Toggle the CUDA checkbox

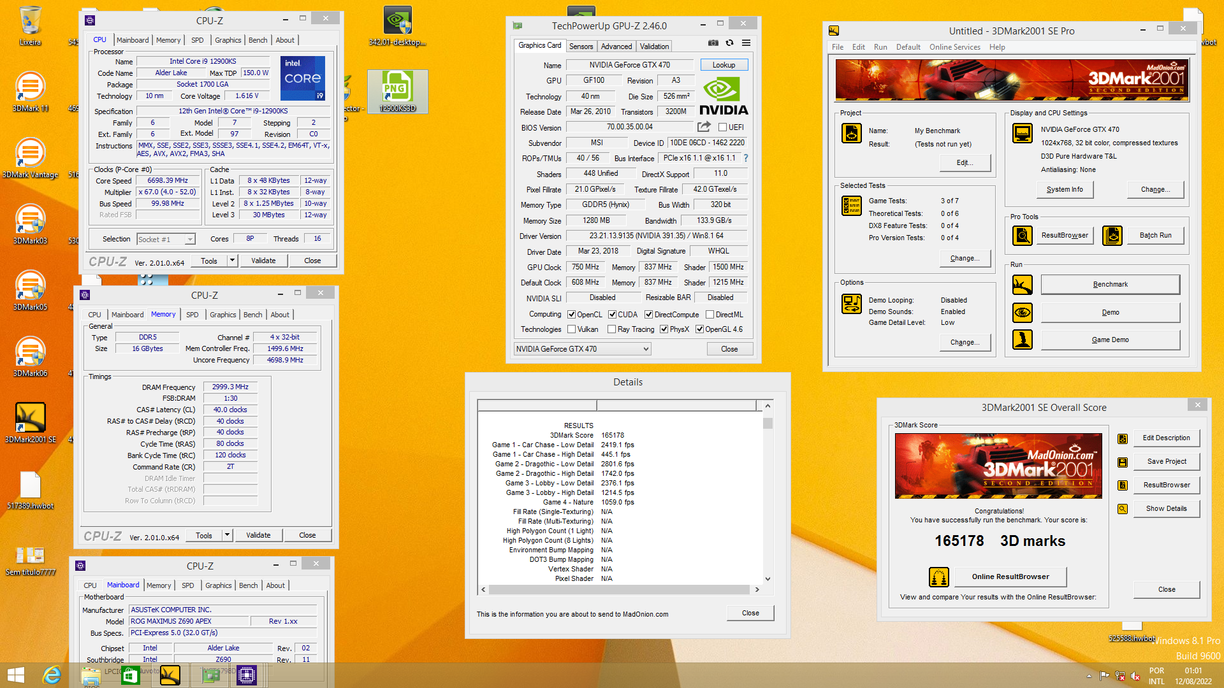click(612, 315)
